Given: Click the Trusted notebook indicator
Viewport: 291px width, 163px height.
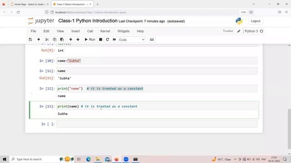Looking at the screenshot, I should [x=228, y=31].
